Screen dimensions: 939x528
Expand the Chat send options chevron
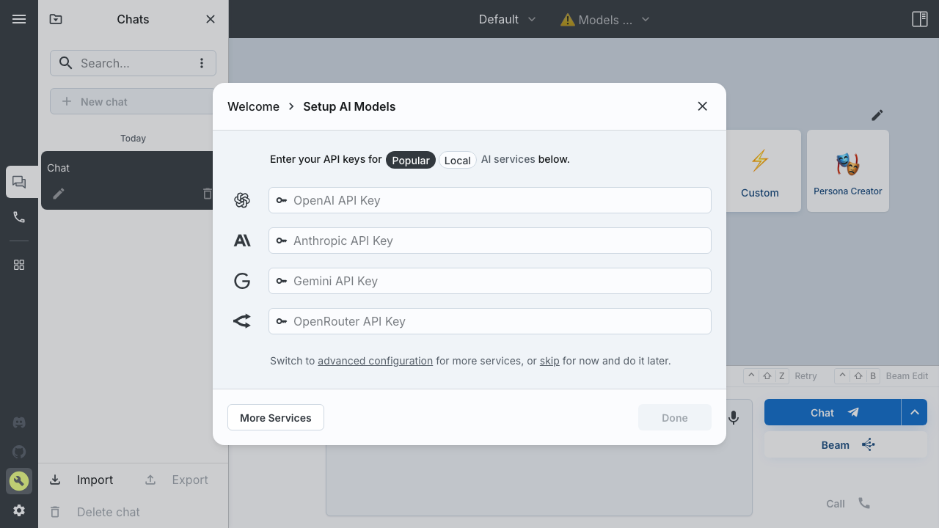coord(915,412)
